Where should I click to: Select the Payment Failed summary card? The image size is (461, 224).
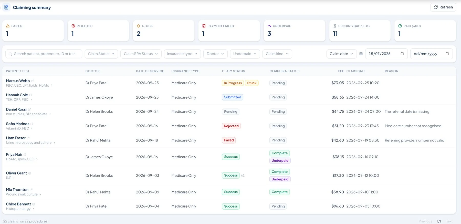coord(229,31)
